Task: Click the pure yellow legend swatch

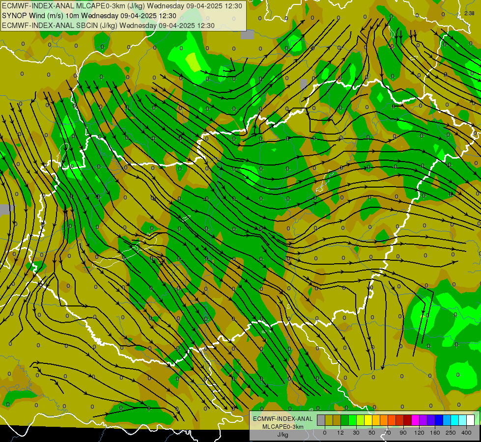Action: click(x=368, y=420)
